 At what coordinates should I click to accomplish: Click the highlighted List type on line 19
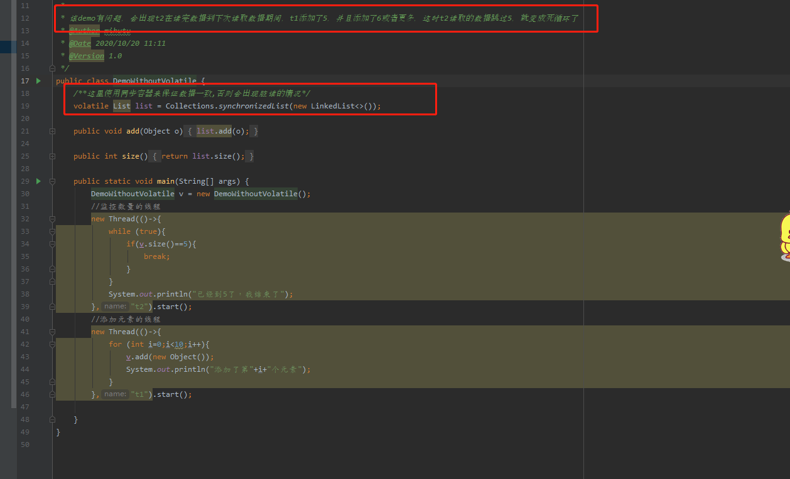point(122,106)
